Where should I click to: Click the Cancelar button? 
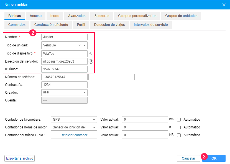coord(188,158)
